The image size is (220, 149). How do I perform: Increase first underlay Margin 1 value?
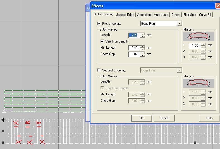coord(203,44)
